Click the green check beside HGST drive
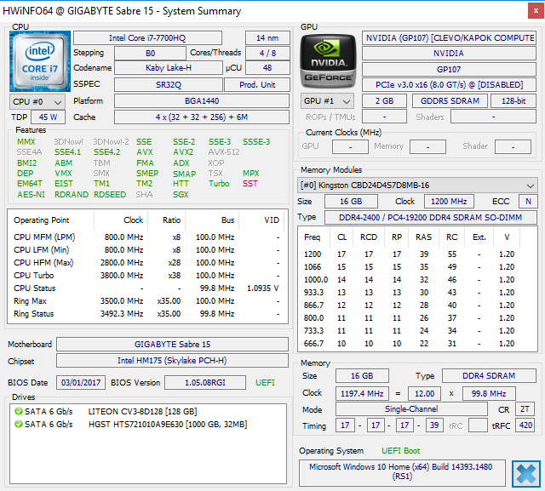 click(19, 425)
